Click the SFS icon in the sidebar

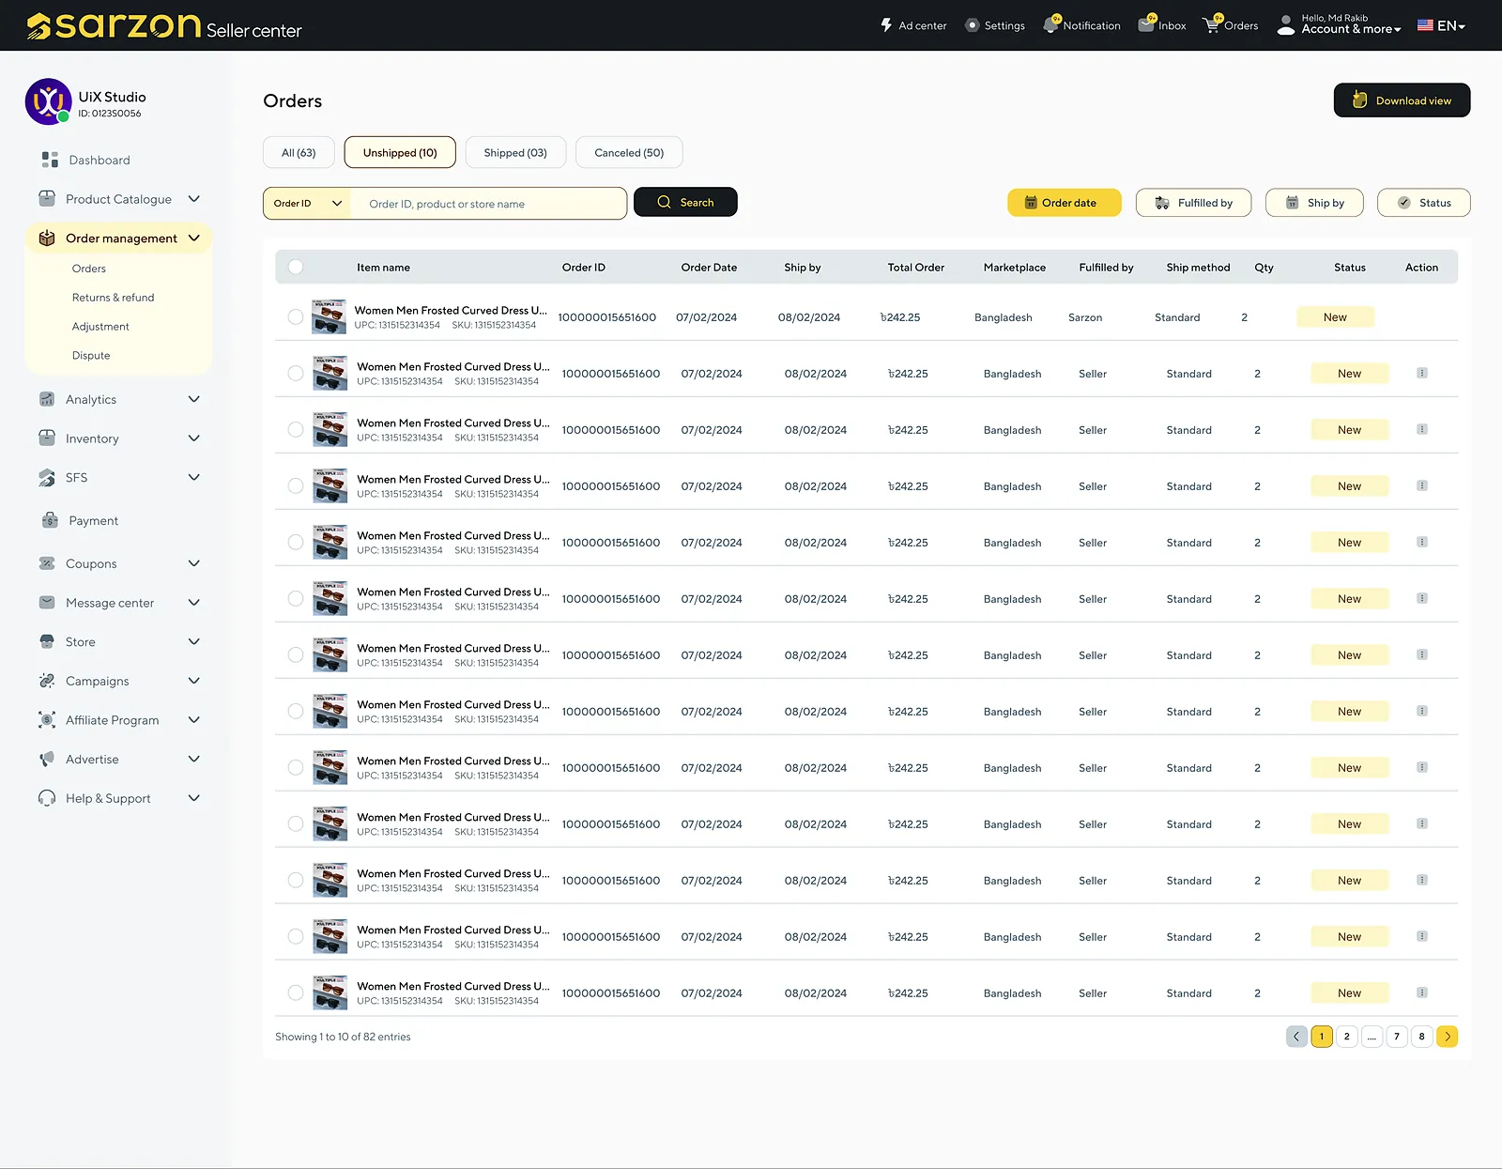tap(47, 477)
